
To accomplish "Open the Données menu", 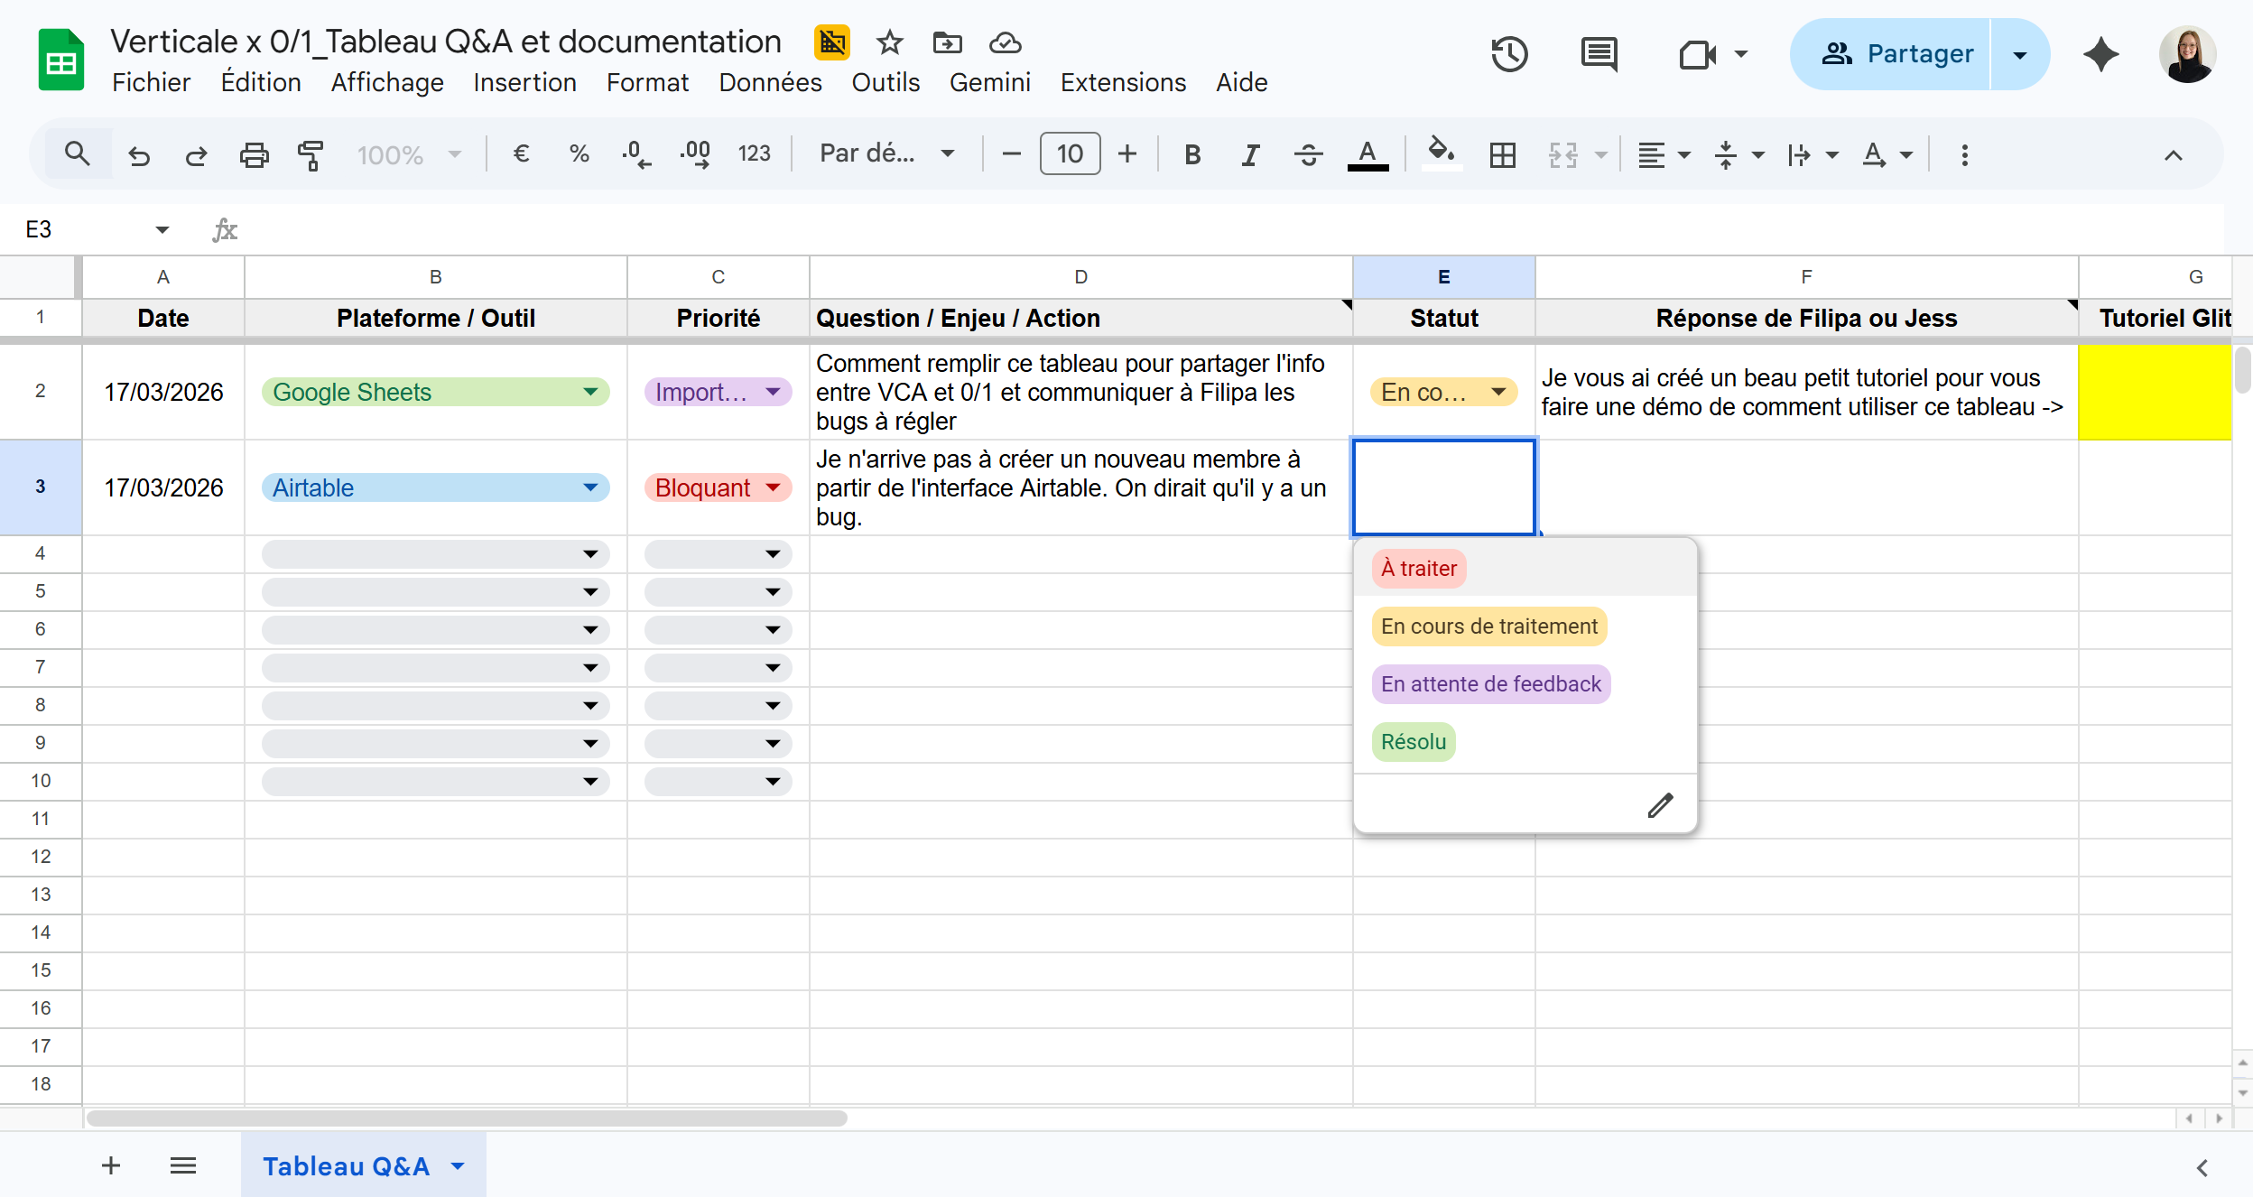I will click(770, 82).
